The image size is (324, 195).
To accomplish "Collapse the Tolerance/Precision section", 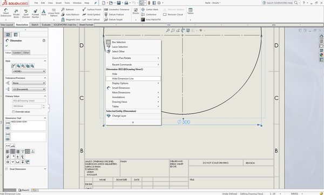I will [x=45, y=78].
